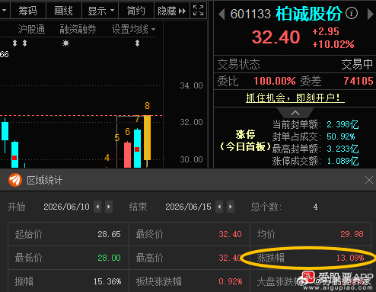Step end date forward
Image resolution: width=376 pixels, height=292 pixels.
[231, 207]
